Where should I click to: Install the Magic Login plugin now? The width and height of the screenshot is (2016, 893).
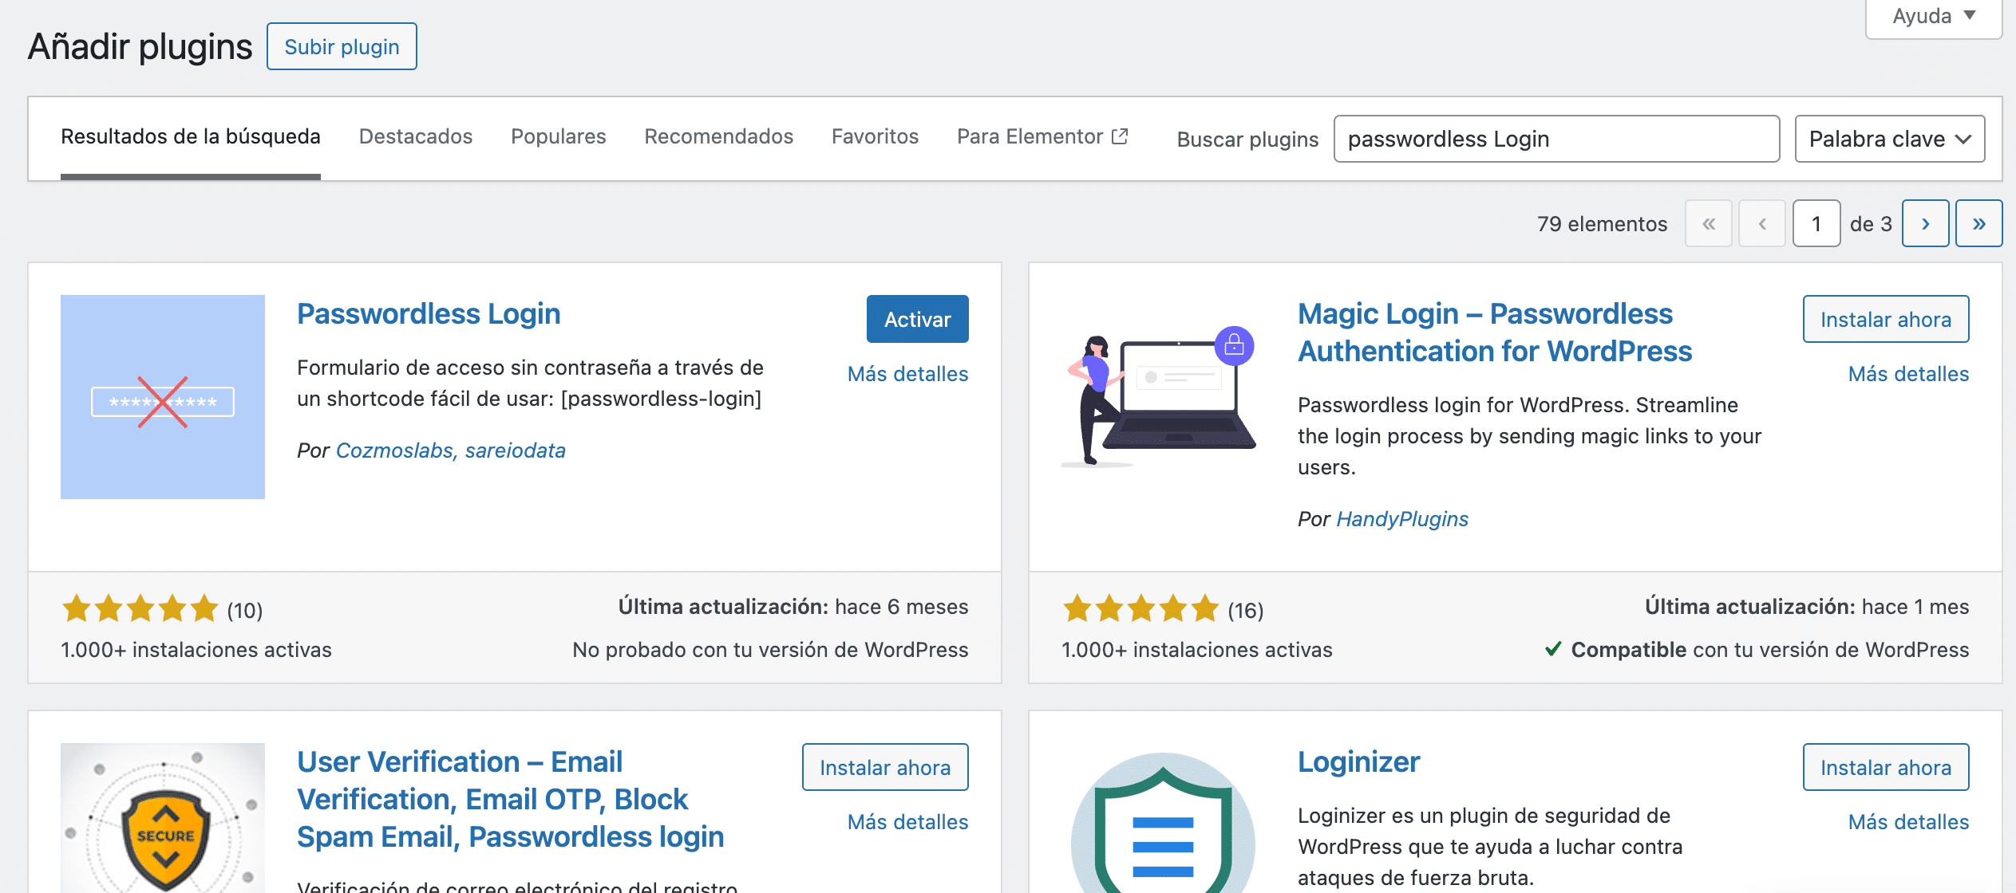1885,319
